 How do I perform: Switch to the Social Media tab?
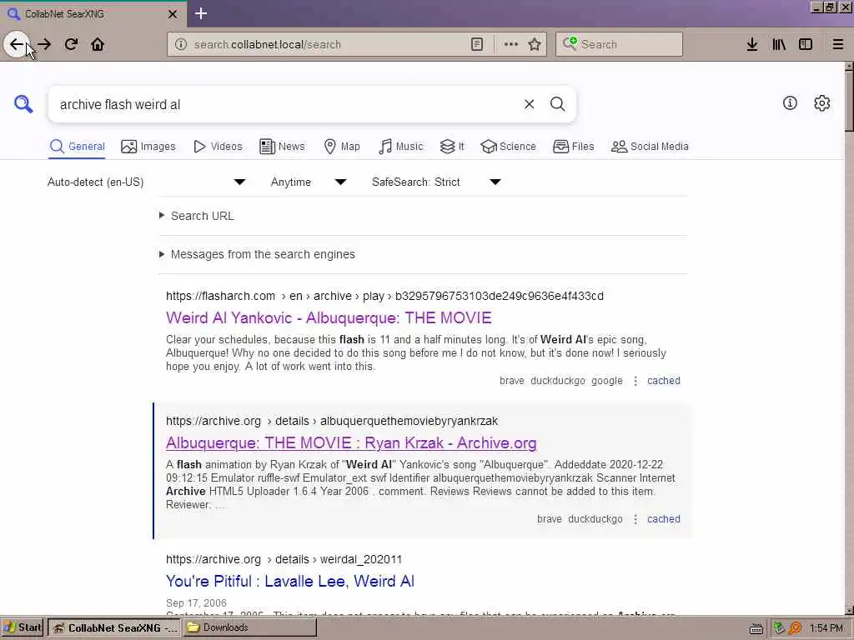click(650, 147)
